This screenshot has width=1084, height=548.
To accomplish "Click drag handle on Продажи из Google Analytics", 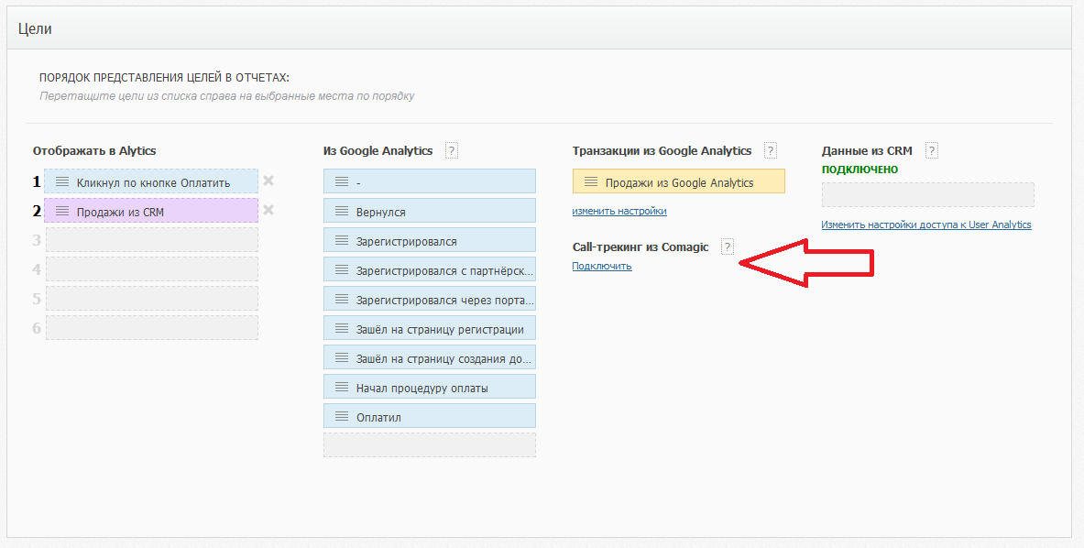I will pyautogui.click(x=591, y=182).
